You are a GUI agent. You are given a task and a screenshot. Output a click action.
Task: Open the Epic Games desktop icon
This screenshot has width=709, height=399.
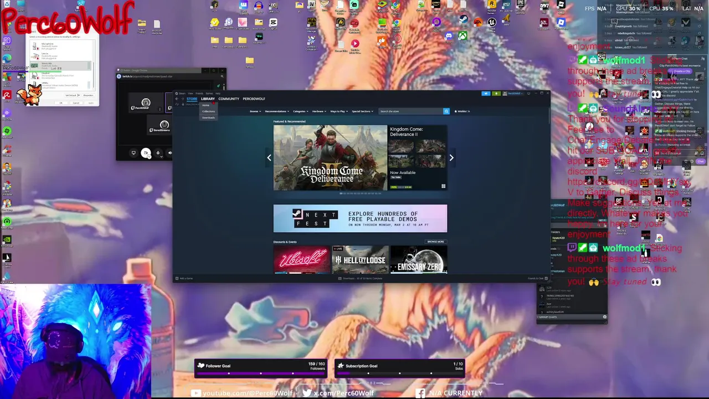point(521,6)
